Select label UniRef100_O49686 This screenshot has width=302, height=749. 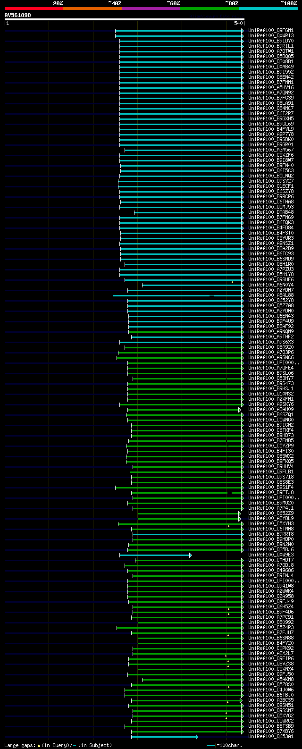pyautogui.click(x=271, y=571)
